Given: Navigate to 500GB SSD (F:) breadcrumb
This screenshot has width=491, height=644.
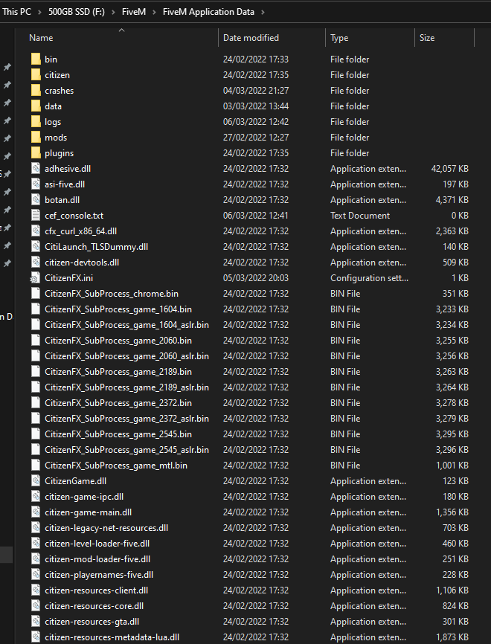Looking at the screenshot, I should [x=77, y=11].
